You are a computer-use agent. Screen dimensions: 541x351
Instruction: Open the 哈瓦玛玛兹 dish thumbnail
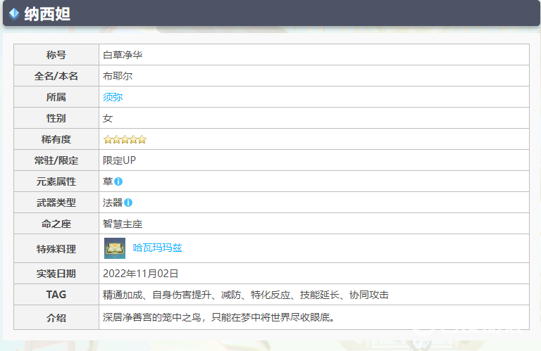115,248
